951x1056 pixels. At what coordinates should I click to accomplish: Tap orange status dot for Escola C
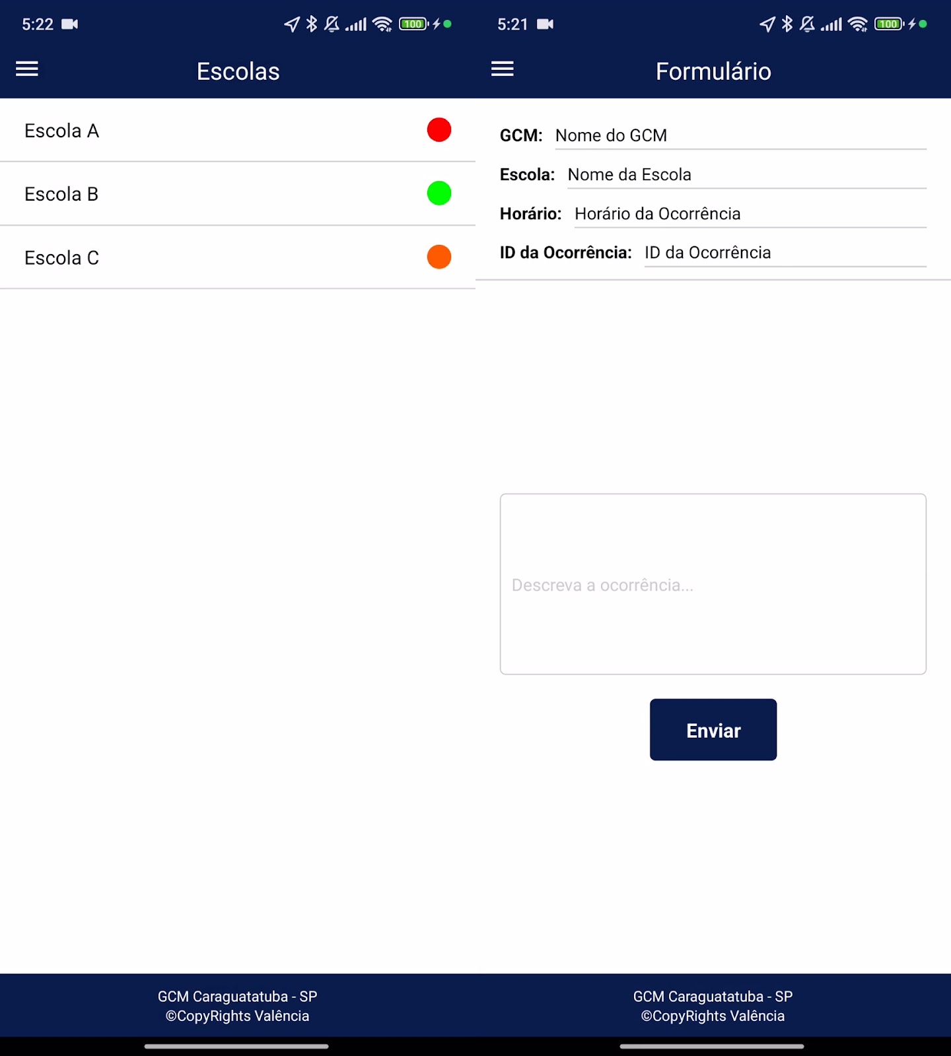(x=439, y=257)
